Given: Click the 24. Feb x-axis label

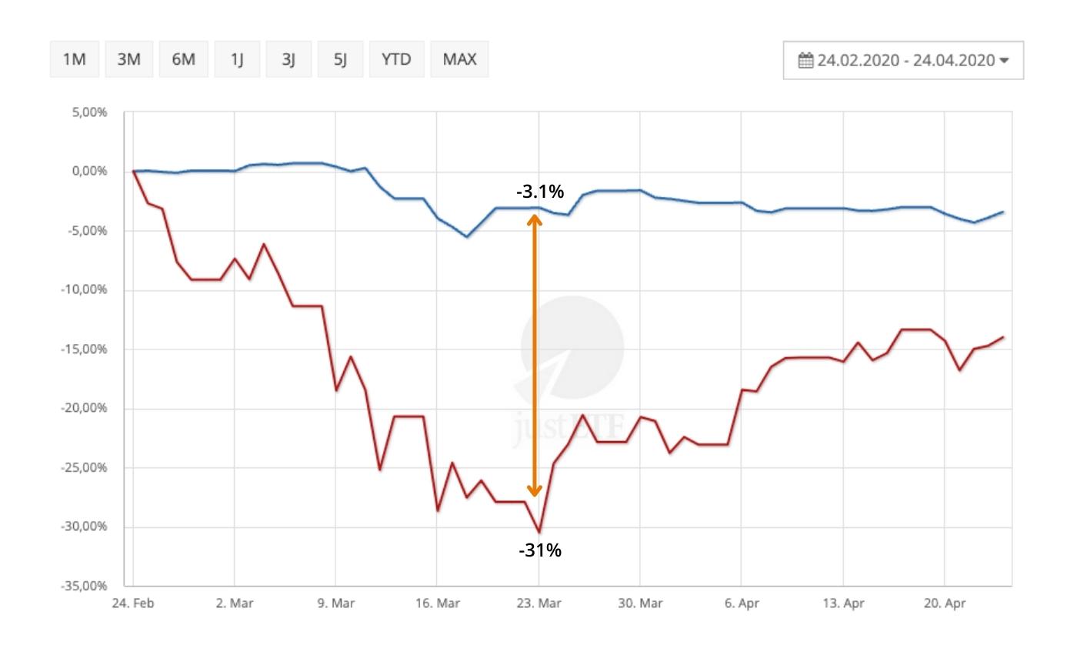Looking at the screenshot, I should click(132, 604).
